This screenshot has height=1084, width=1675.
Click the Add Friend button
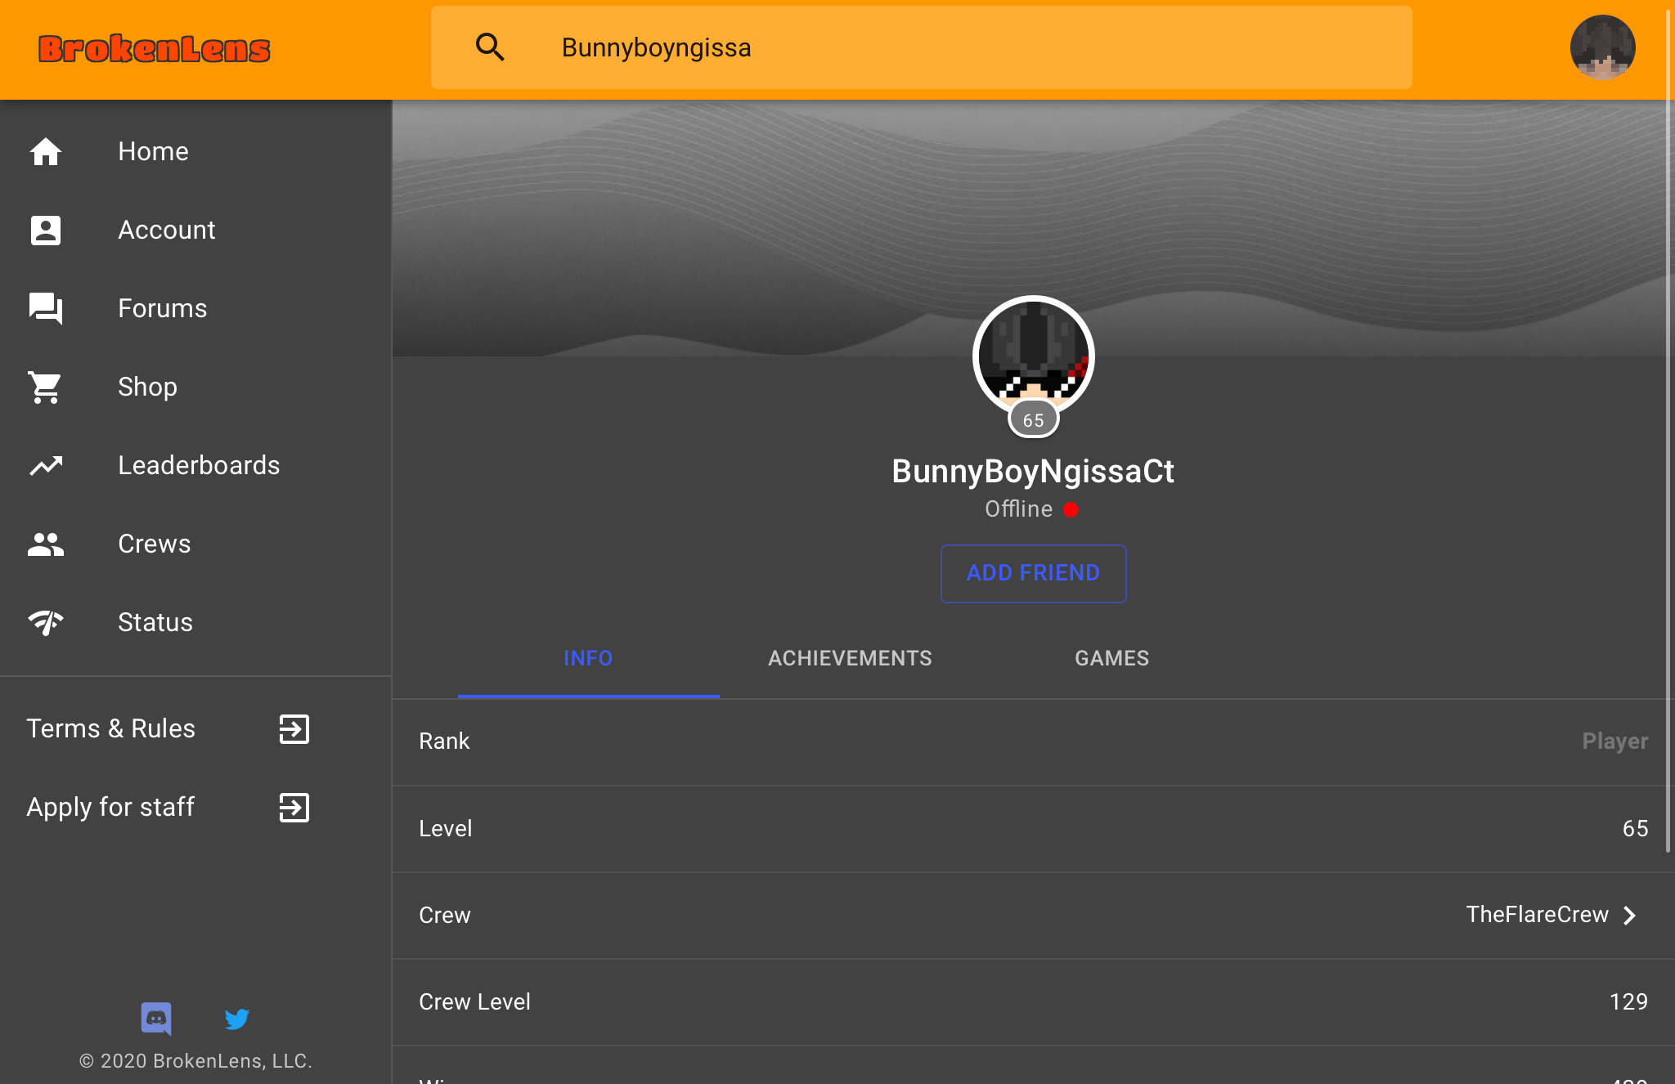click(1033, 573)
